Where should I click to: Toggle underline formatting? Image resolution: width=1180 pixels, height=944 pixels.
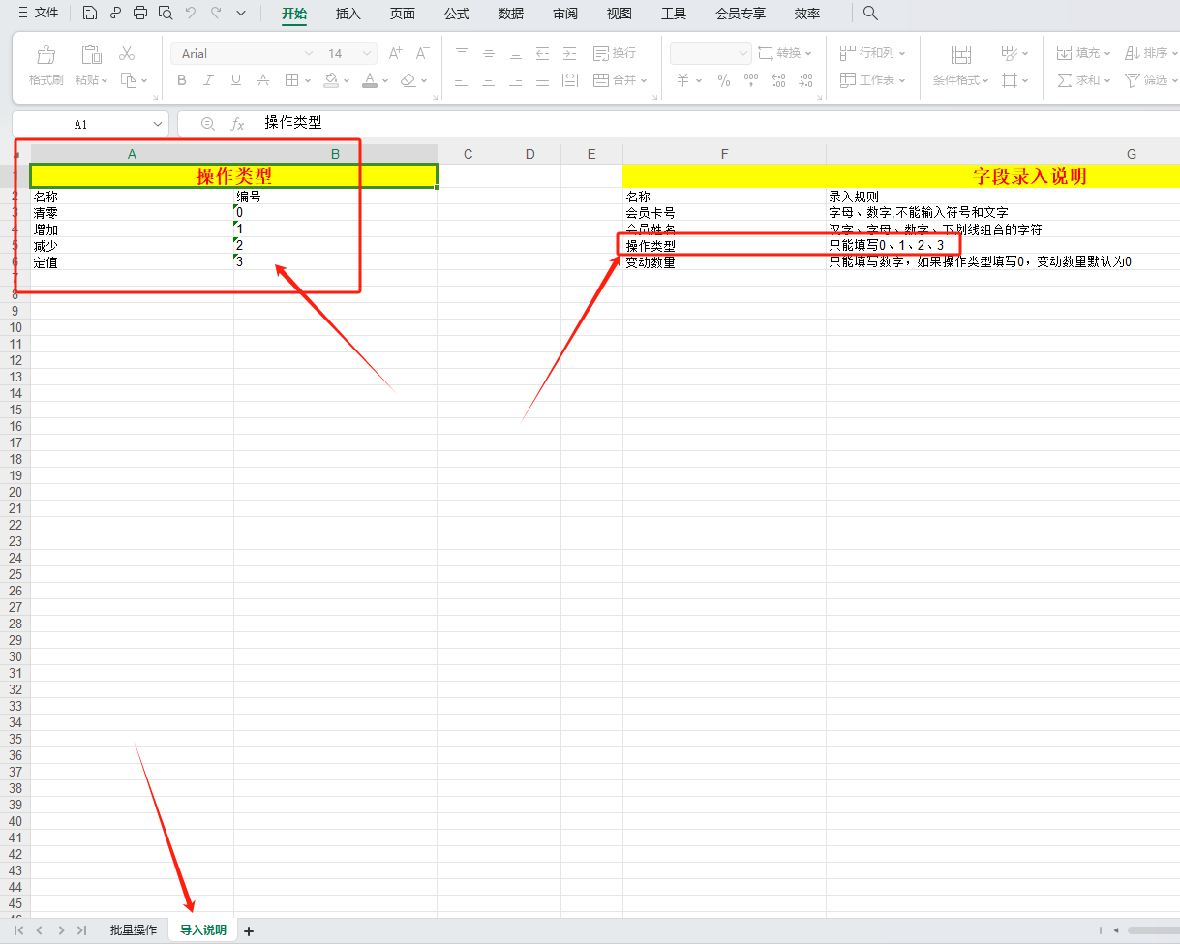pos(236,80)
